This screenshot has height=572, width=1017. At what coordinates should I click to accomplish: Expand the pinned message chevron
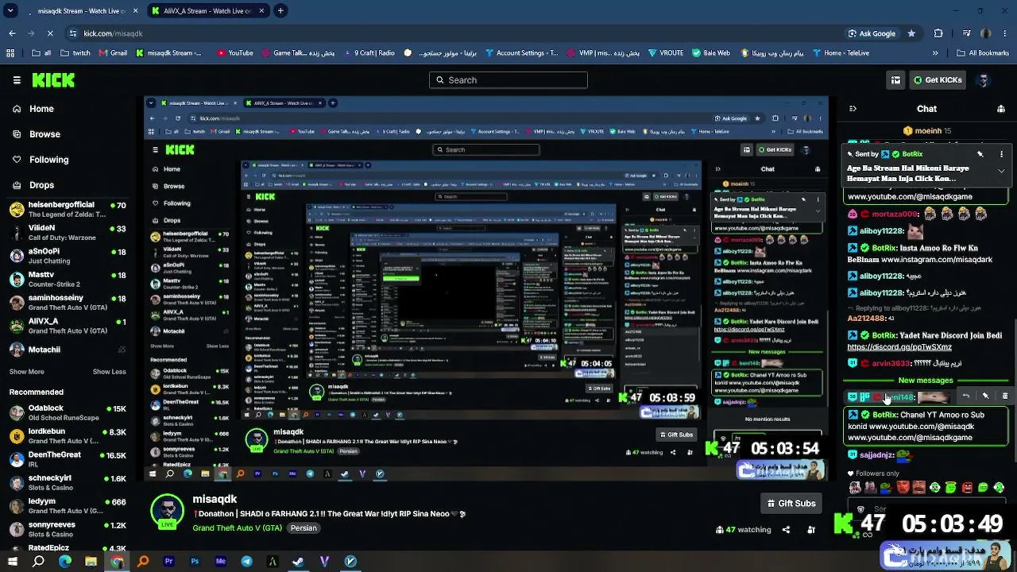(x=1001, y=171)
